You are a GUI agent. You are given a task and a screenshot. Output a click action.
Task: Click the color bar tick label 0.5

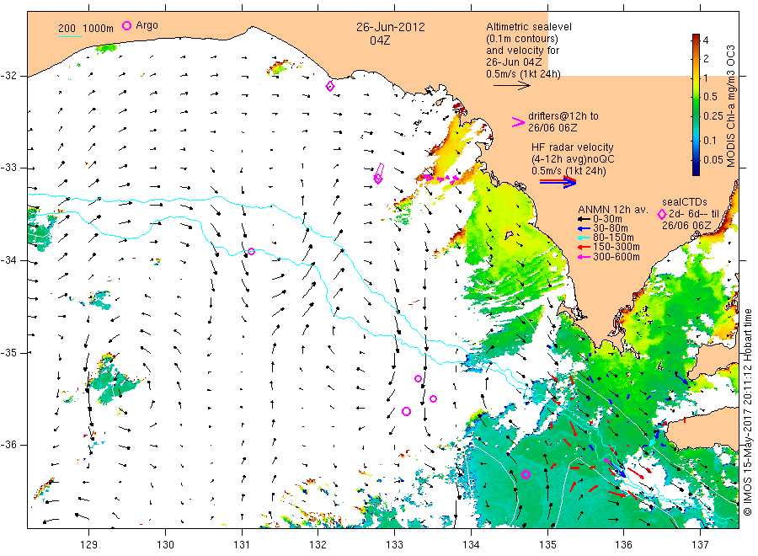click(710, 97)
